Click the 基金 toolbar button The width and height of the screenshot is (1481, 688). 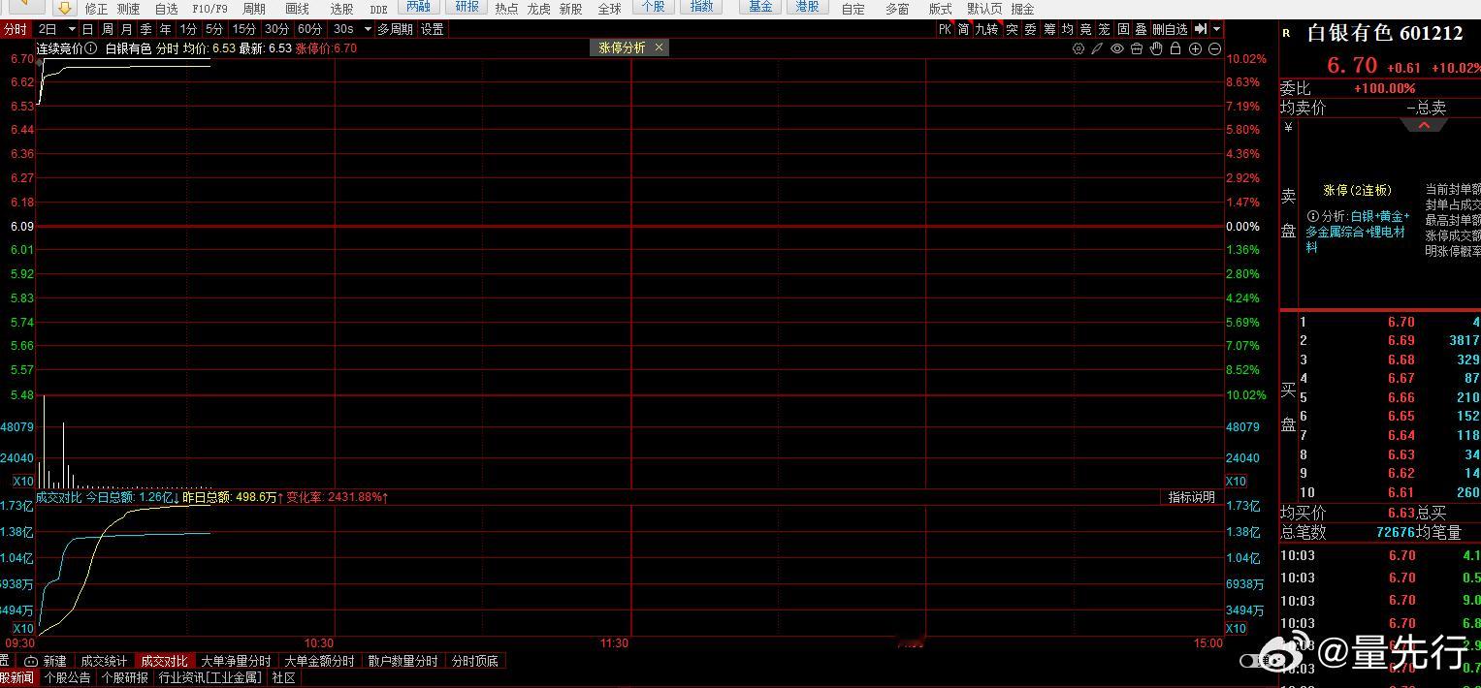(761, 7)
